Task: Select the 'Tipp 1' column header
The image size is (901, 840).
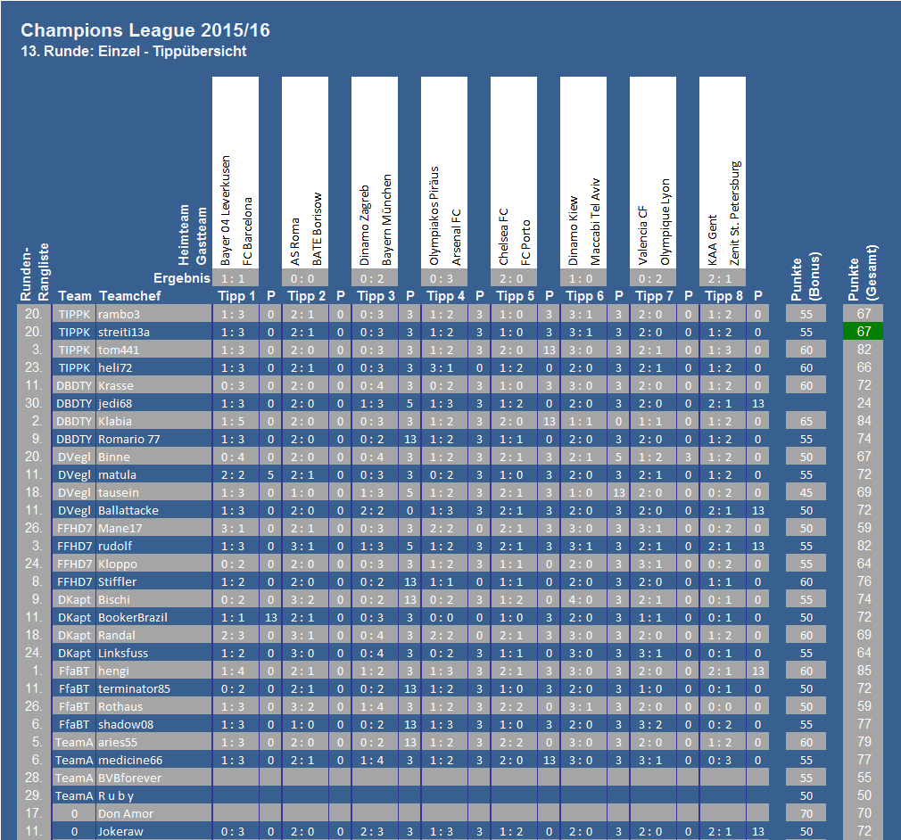Action: [x=236, y=296]
